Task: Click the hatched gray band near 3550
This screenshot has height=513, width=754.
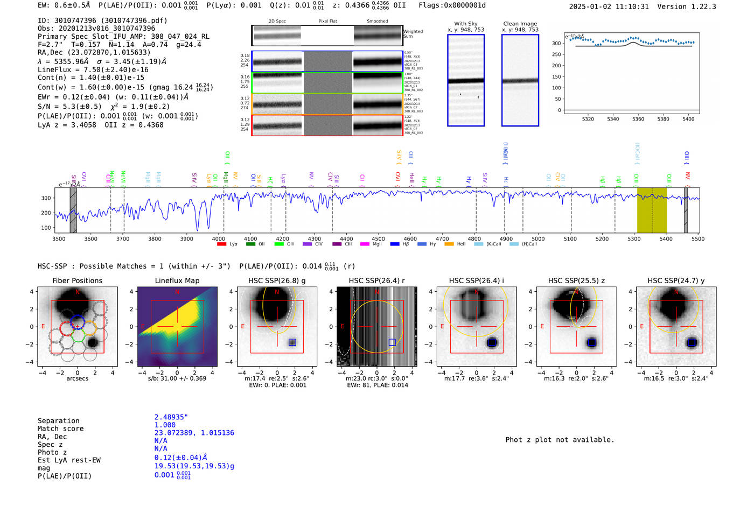Action: click(73, 210)
